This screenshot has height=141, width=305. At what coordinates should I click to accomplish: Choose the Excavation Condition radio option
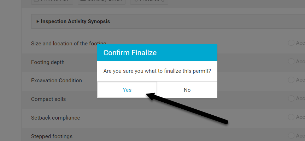291,80
